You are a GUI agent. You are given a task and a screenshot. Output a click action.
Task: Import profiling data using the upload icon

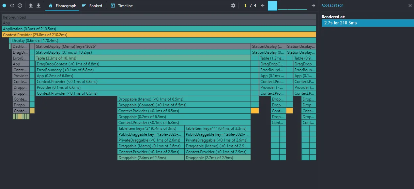30,5
